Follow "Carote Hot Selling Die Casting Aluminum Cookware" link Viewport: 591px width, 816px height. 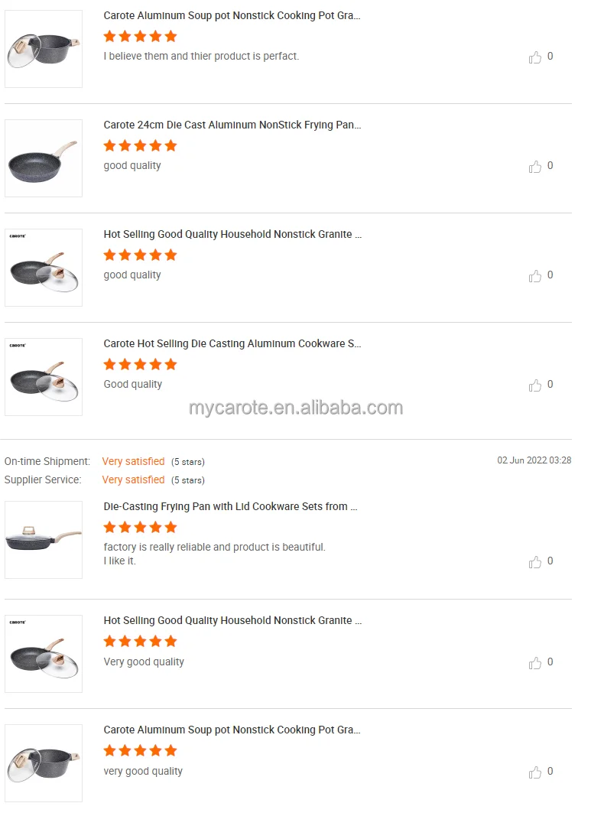pyautogui.click(x=232, y=343)
